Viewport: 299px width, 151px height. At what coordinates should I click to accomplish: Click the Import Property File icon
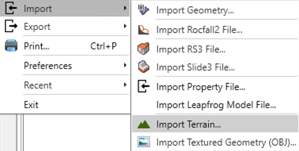tap(143, 86)
